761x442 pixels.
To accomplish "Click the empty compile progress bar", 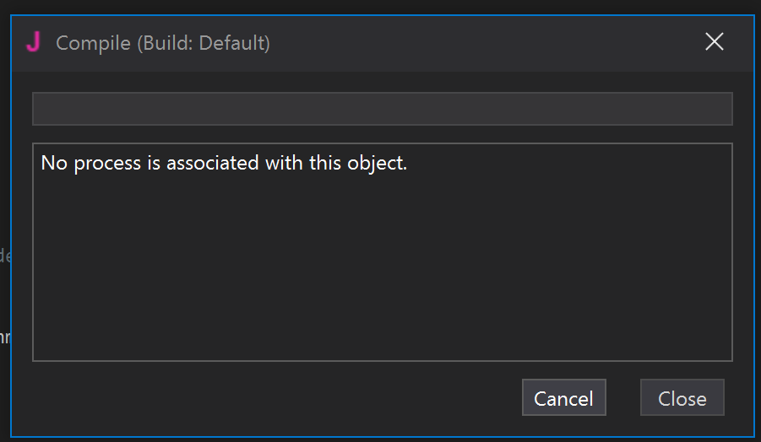I will click(x=382, y=109).
